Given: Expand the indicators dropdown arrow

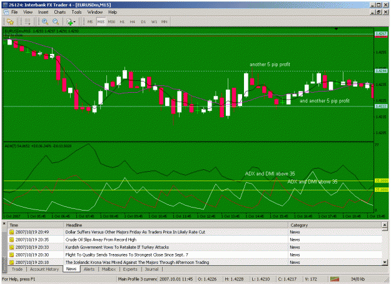Looking at the screenshot, I should [74, 22].
